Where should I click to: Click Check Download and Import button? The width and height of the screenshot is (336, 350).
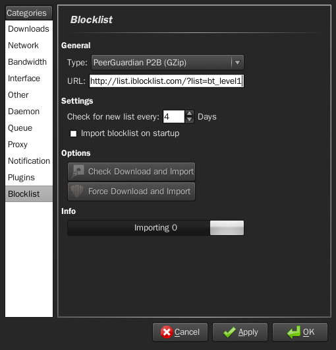[131, 172]
